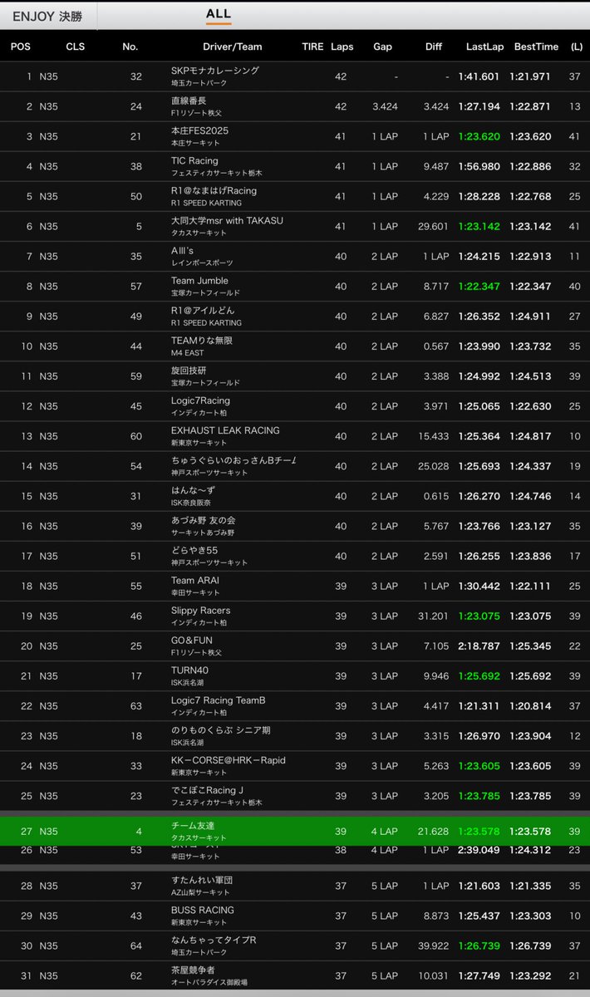The width and height of the screenshot is (590, 997).
Task: Select R1@なまはげRacing team row
Action: [295, 196]
